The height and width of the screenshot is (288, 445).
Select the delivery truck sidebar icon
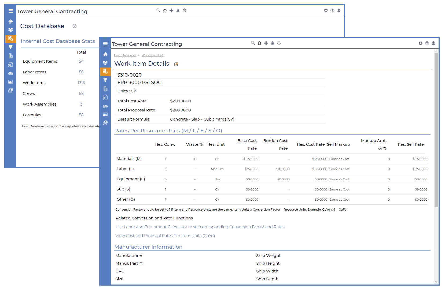(x=105, y=106)
